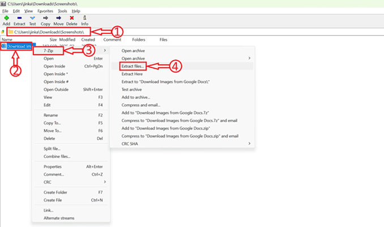Go up one folder using the arrow icon
The width and height of the screenshot is (384, 227).
(x=3, y=32)
